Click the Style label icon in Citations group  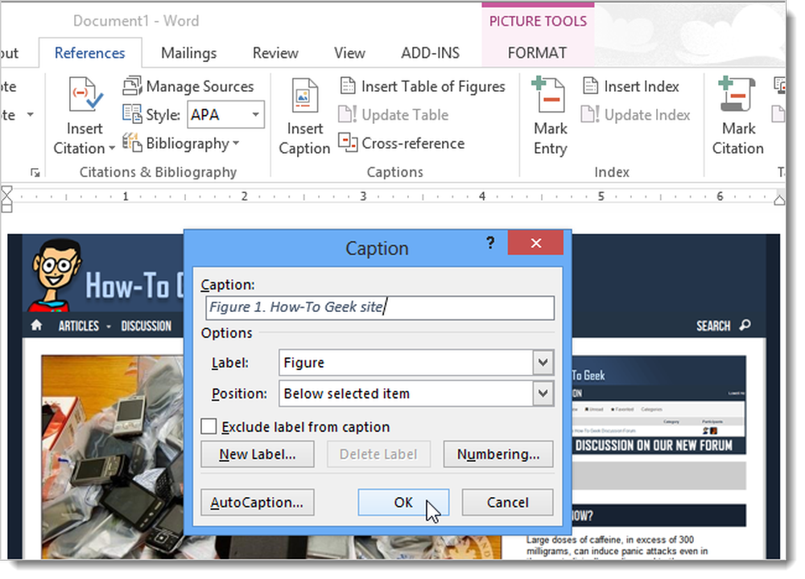(133, 114)
